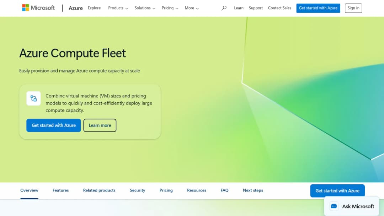
Task: Click Get started with Azure in hero card
Action: (x=54, y=125)
